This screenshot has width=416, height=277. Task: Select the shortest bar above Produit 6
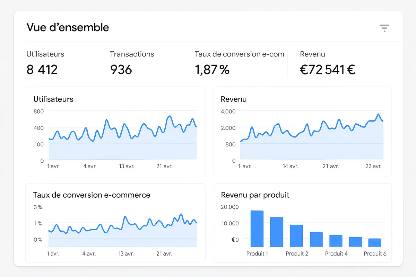coord(375,243)
